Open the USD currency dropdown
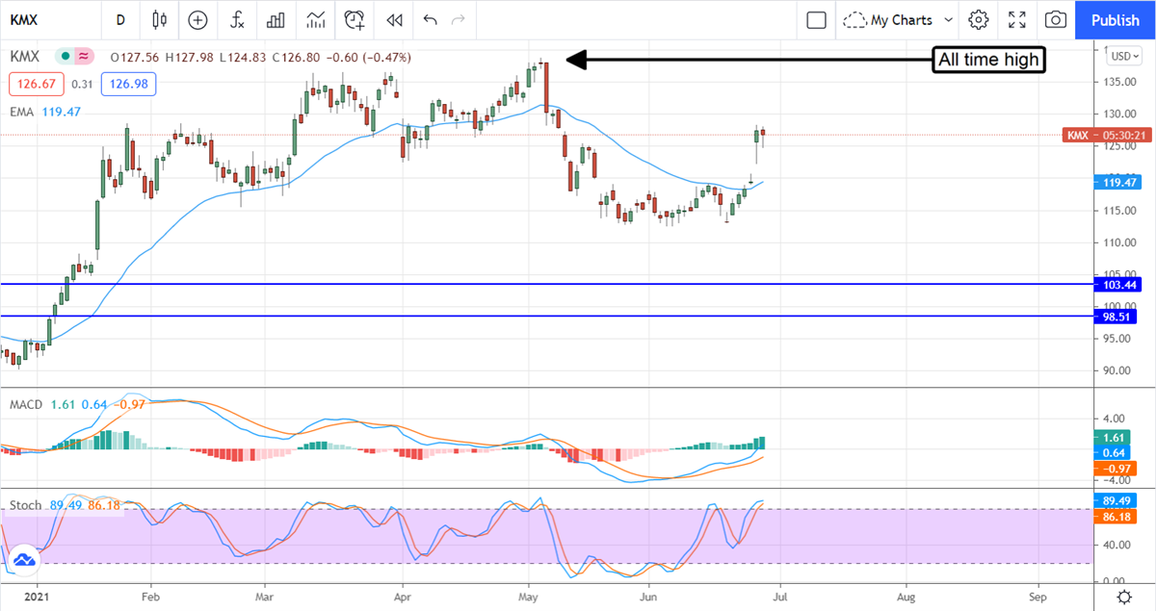Screen dimensions: 1156x611 pos(1123,56)
